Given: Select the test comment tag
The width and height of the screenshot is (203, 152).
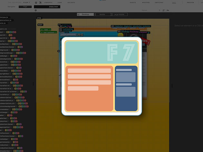Looking at the screenshot, I should pyautogui.click(x=49, y=32).
